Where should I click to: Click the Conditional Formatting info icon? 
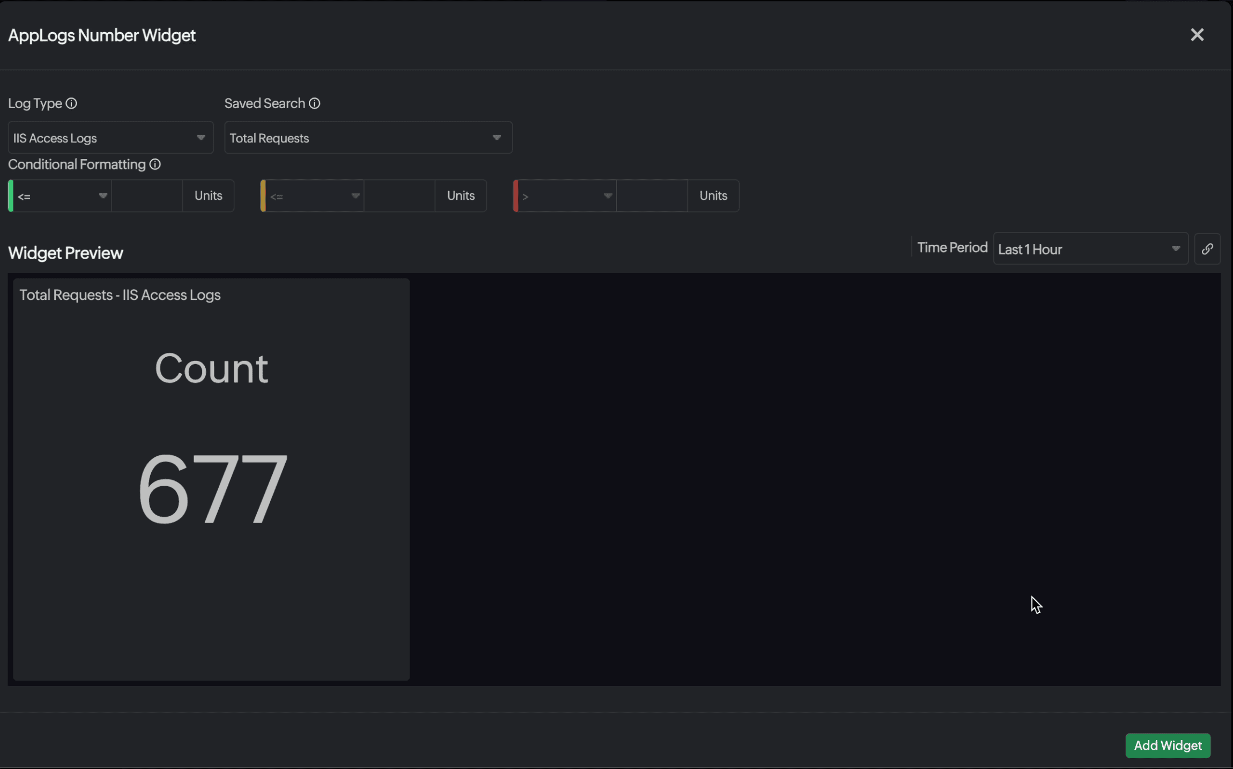point(155,164)
